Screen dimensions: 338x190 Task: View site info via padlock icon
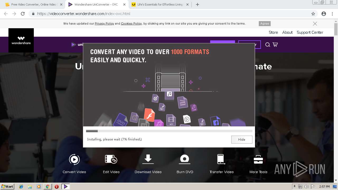click(x=33, y=14)
